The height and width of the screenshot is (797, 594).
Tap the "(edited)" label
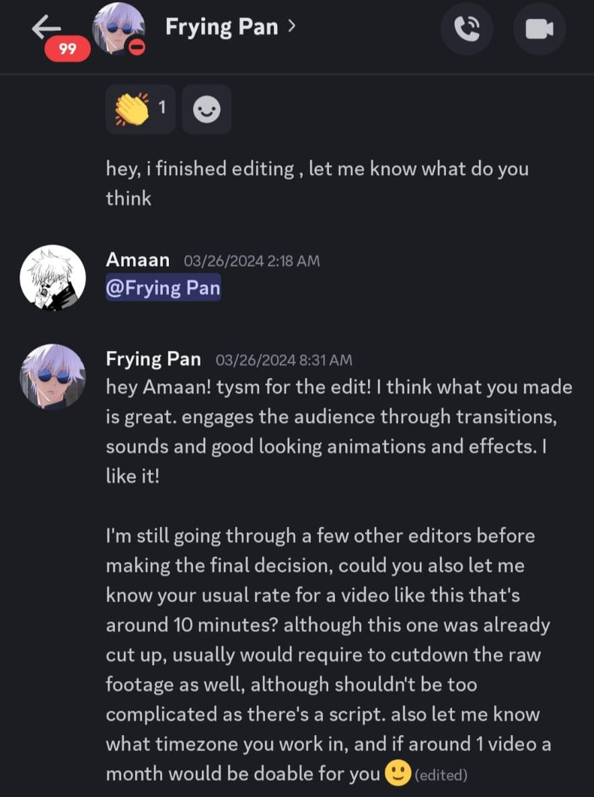441,775
